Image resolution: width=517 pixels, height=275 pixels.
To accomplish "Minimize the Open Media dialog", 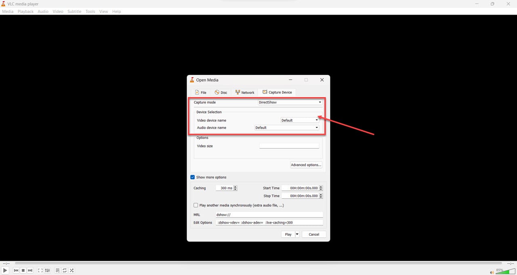I will coord(290,80).
